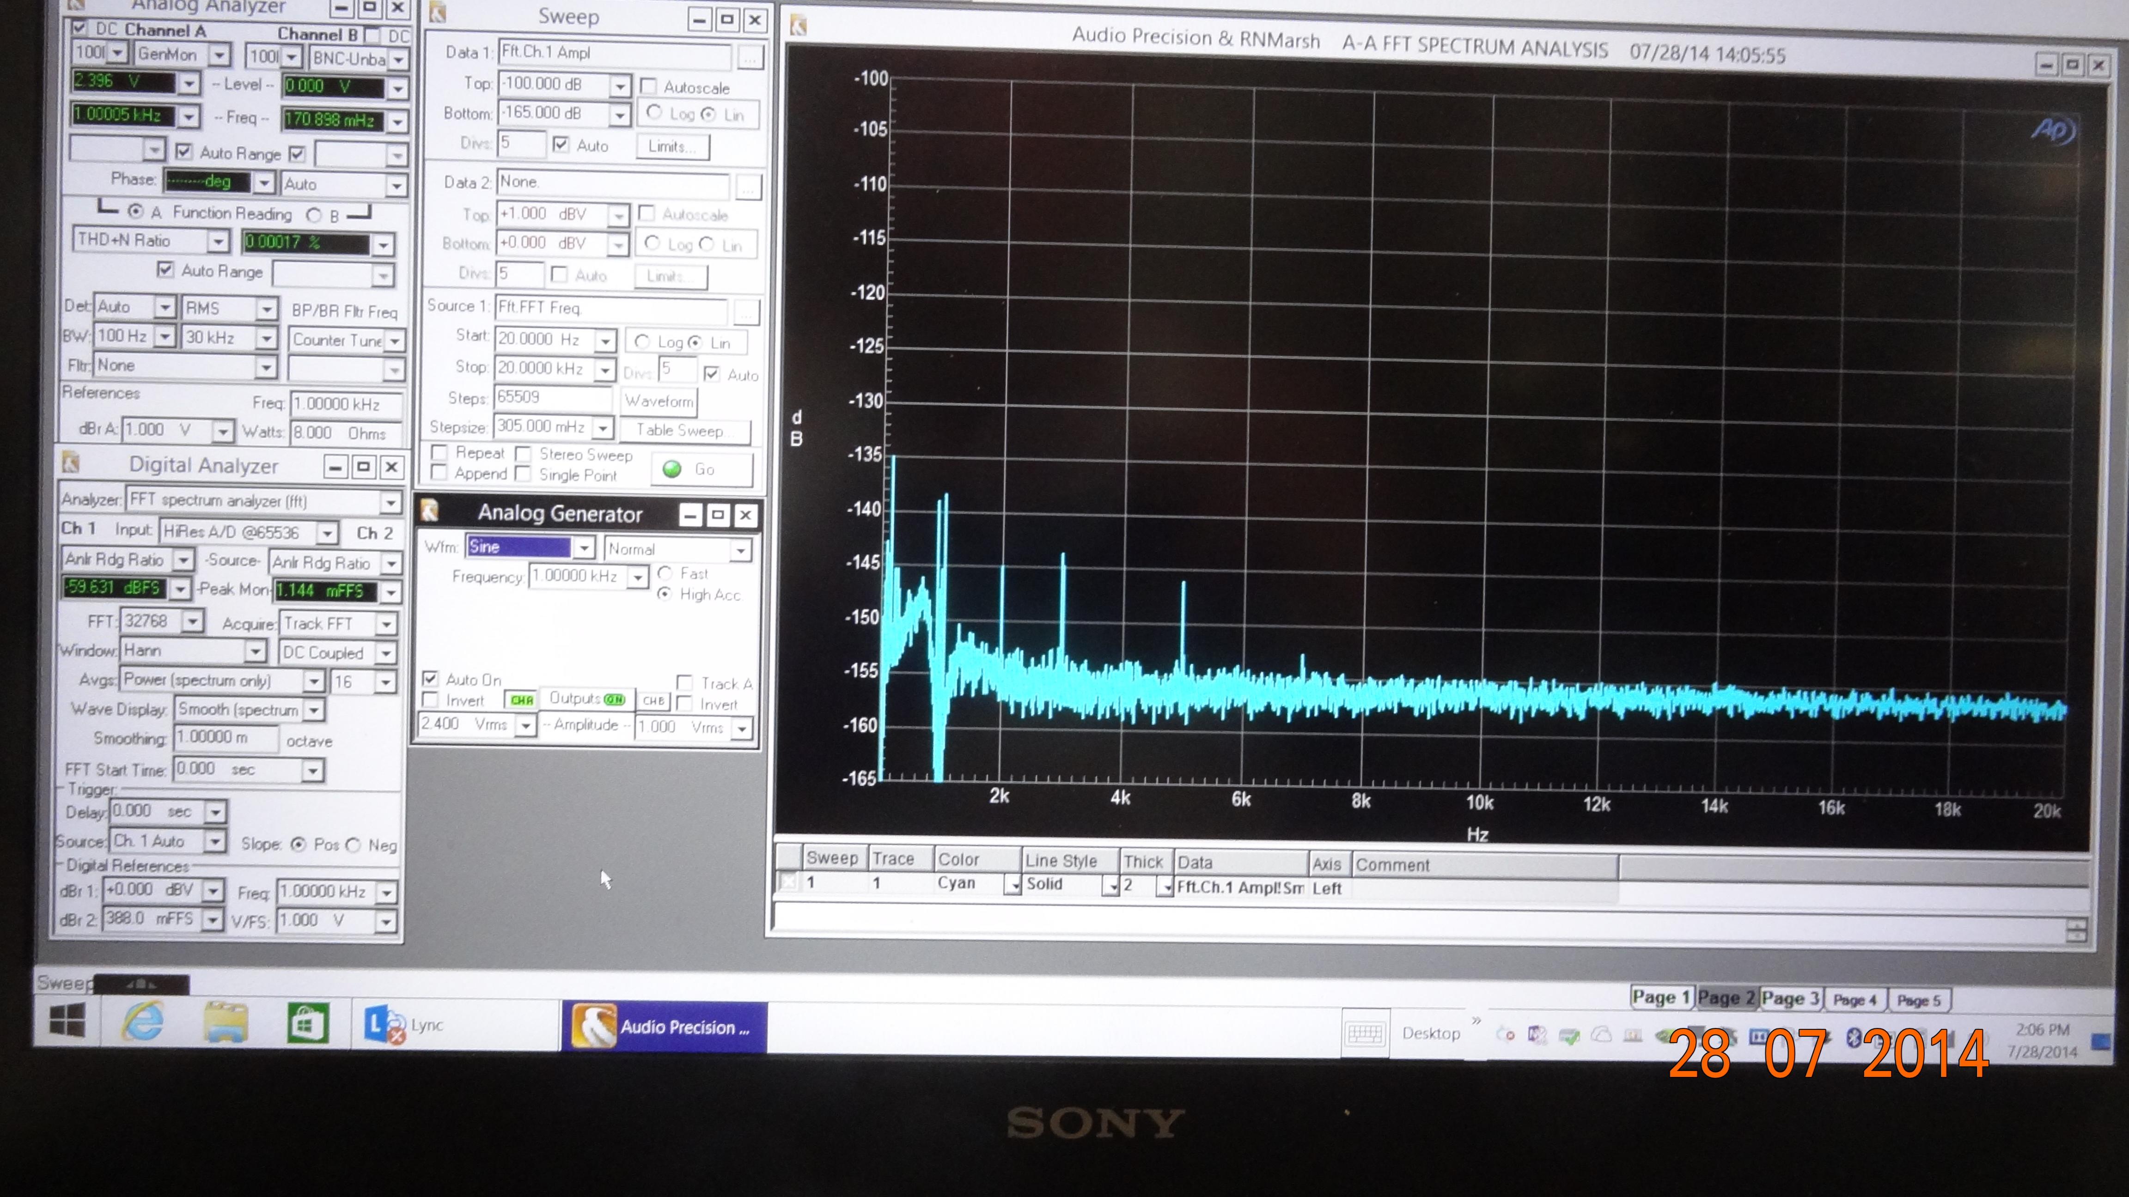Toggle Autoscale checkbox for Data 1
This screenshot has width=2129, height=1197.
[x=649, y=86]
